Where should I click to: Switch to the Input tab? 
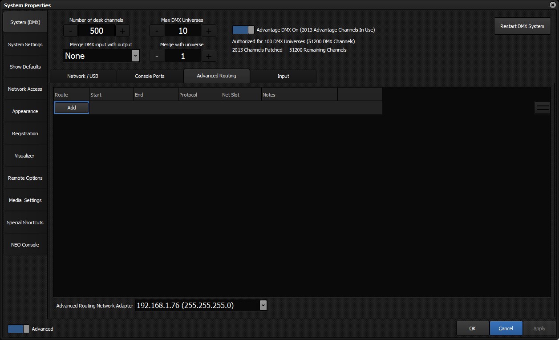click(283, 76)
